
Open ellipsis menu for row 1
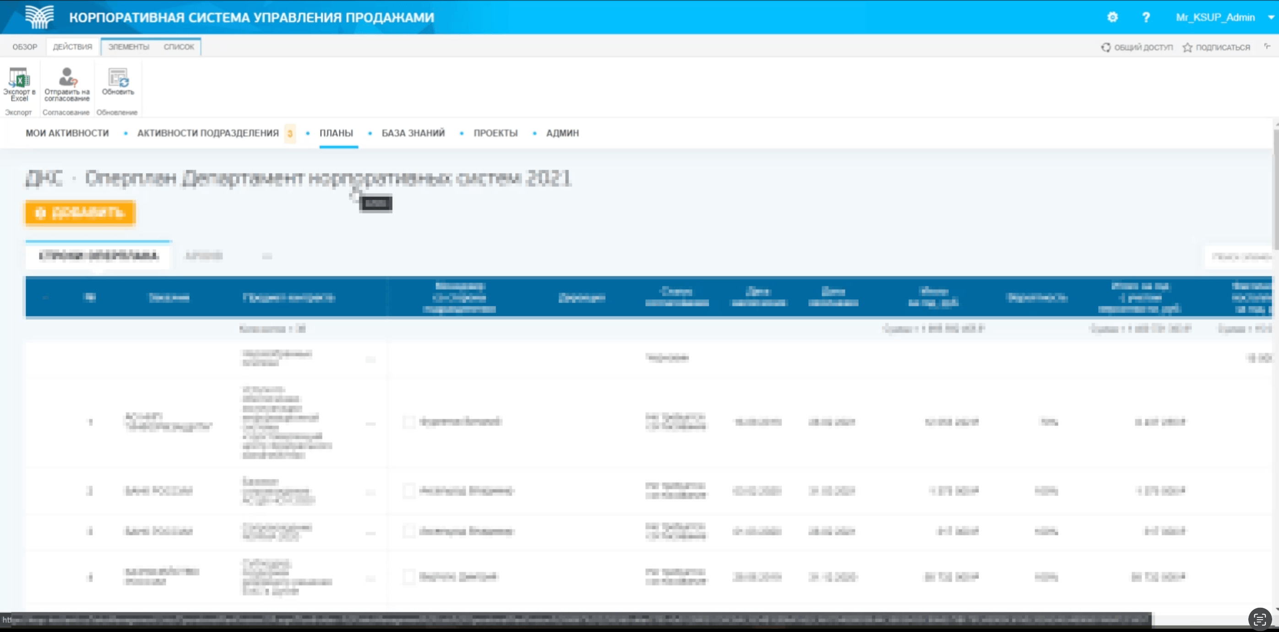(x=370, y=424)
